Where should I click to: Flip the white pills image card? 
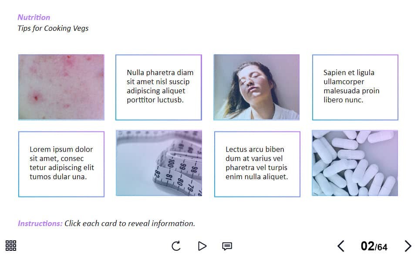355,163
